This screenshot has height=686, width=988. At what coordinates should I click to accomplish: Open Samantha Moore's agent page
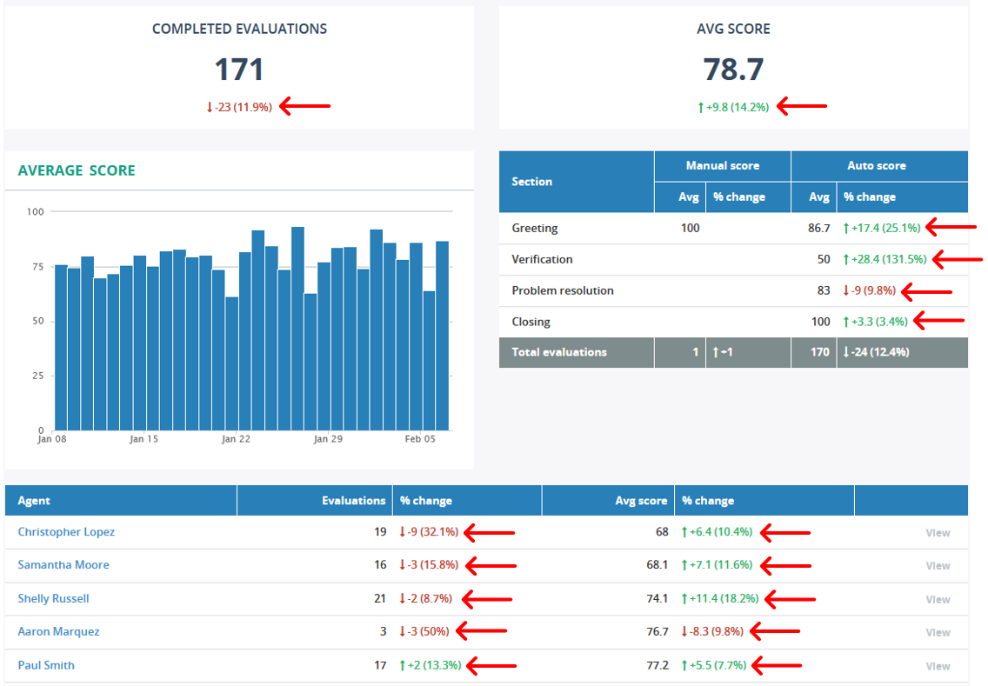point(63,565)
